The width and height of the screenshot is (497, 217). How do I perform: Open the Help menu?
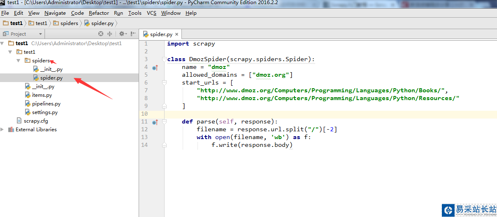point(191,13)
